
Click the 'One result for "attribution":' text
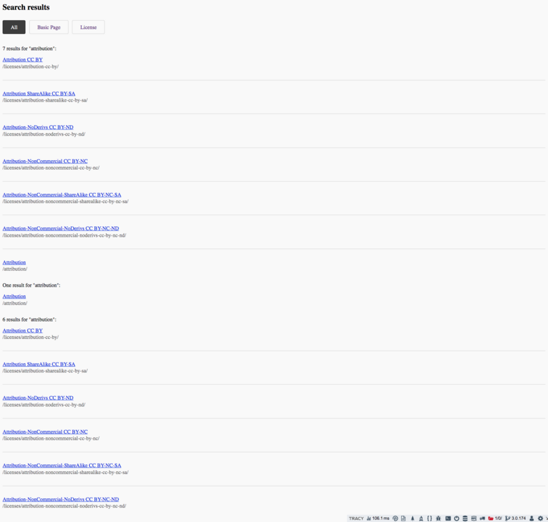31,285
